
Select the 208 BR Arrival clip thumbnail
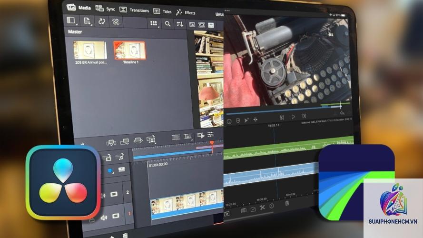[x=90, y=50]
